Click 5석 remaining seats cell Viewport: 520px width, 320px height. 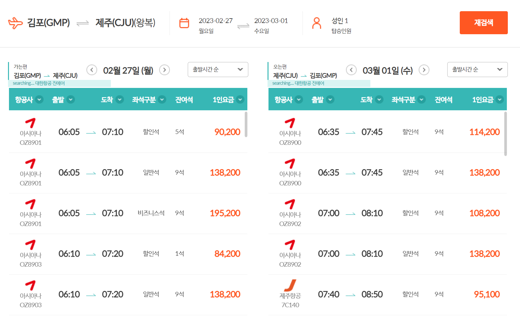coord(179,132)
